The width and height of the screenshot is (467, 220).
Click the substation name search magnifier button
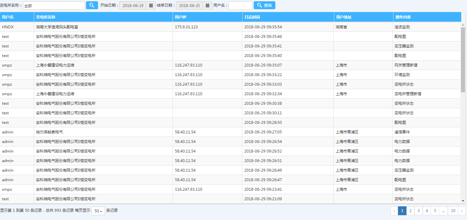(92, 5)
